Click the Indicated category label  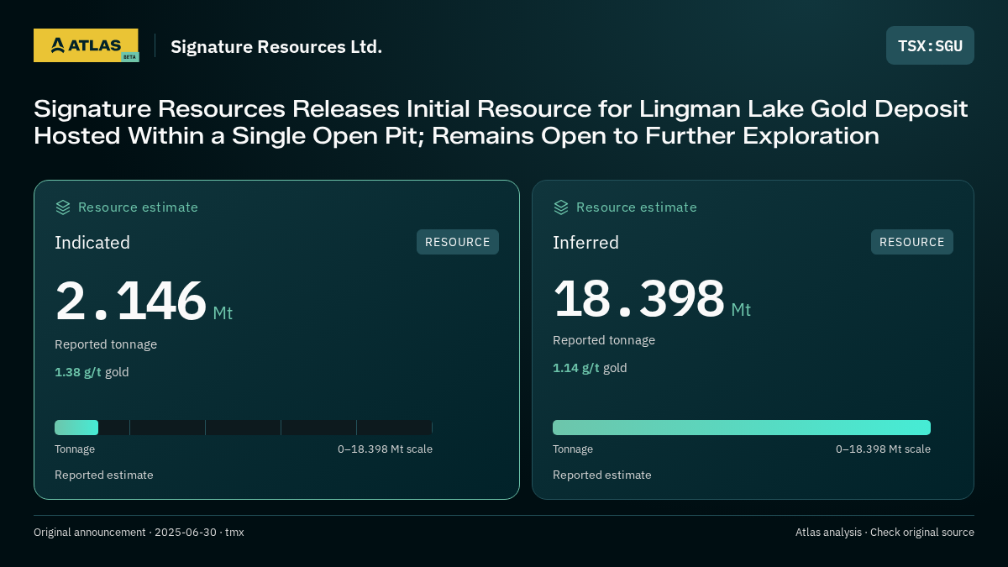[x=92, y=243]
